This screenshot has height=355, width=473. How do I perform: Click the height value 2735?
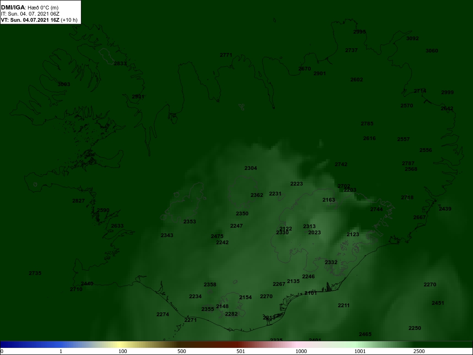click(35, 273)
